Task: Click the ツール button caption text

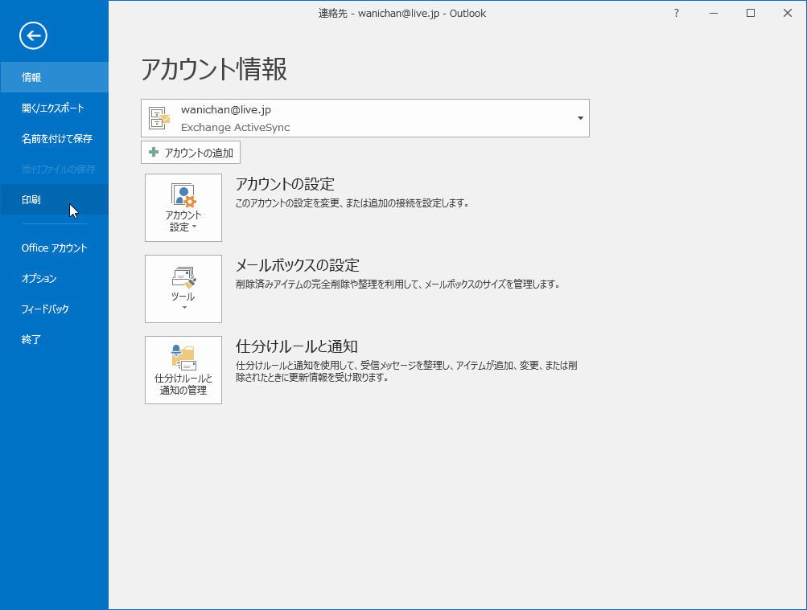Action: click(183, 297)
